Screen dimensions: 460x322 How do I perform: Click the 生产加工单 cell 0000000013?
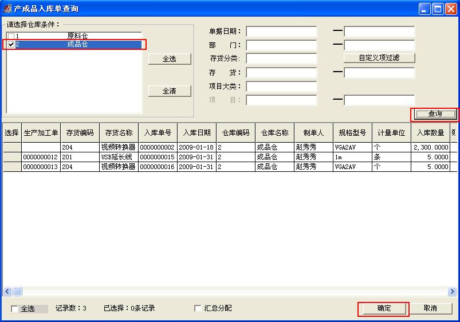tap(41, 167)
